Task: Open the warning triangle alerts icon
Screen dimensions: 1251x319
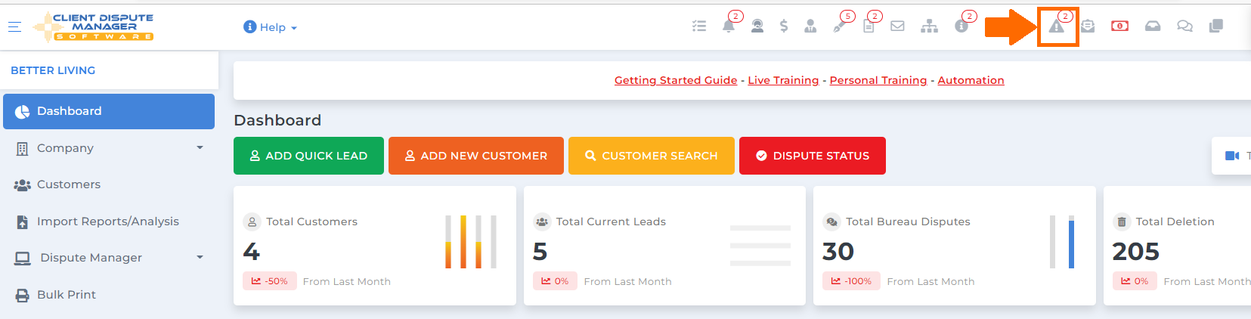Action: 1057,27
